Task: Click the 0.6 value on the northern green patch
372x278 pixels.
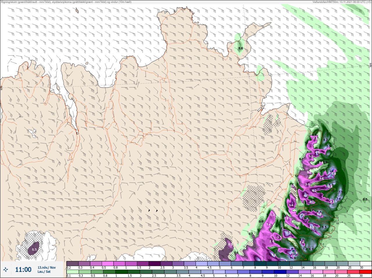Action: click(240, 48)
